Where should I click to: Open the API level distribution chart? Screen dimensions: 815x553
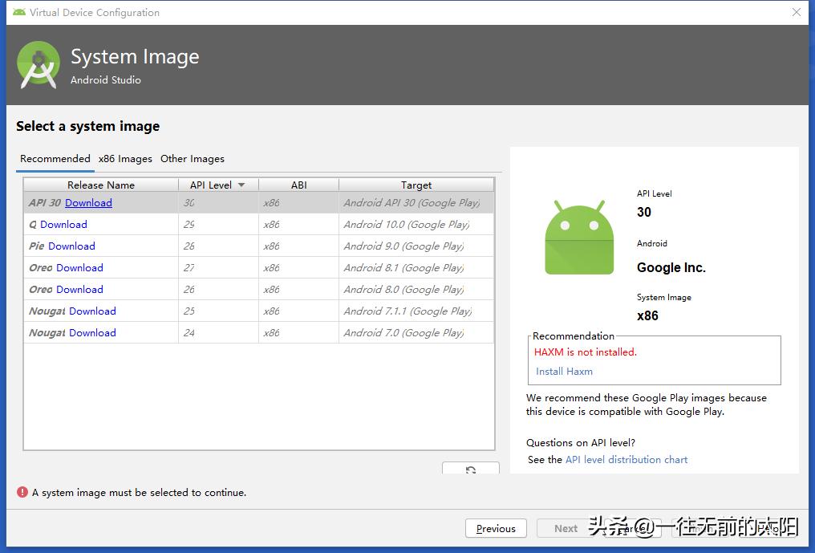click(626, 459)
